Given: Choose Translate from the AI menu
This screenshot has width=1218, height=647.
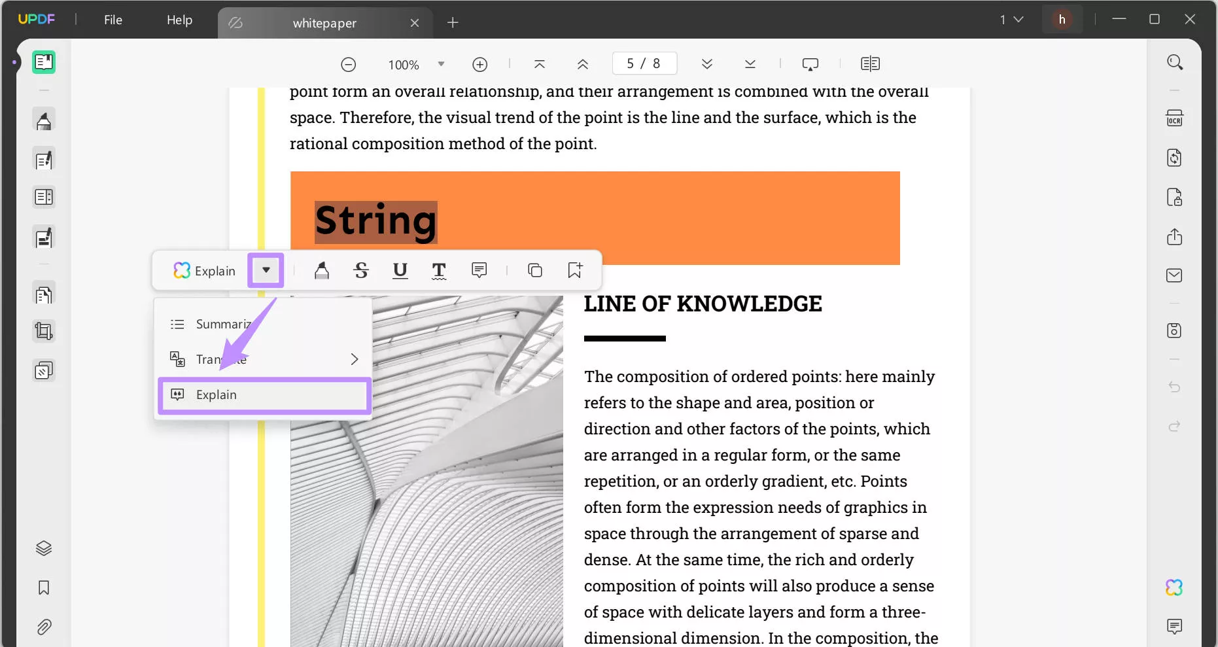Looking at the screenshot, I should [264, 359].
